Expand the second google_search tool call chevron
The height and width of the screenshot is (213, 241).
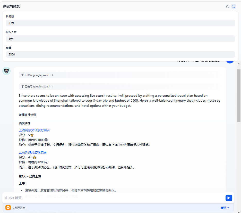coord(53,87)
